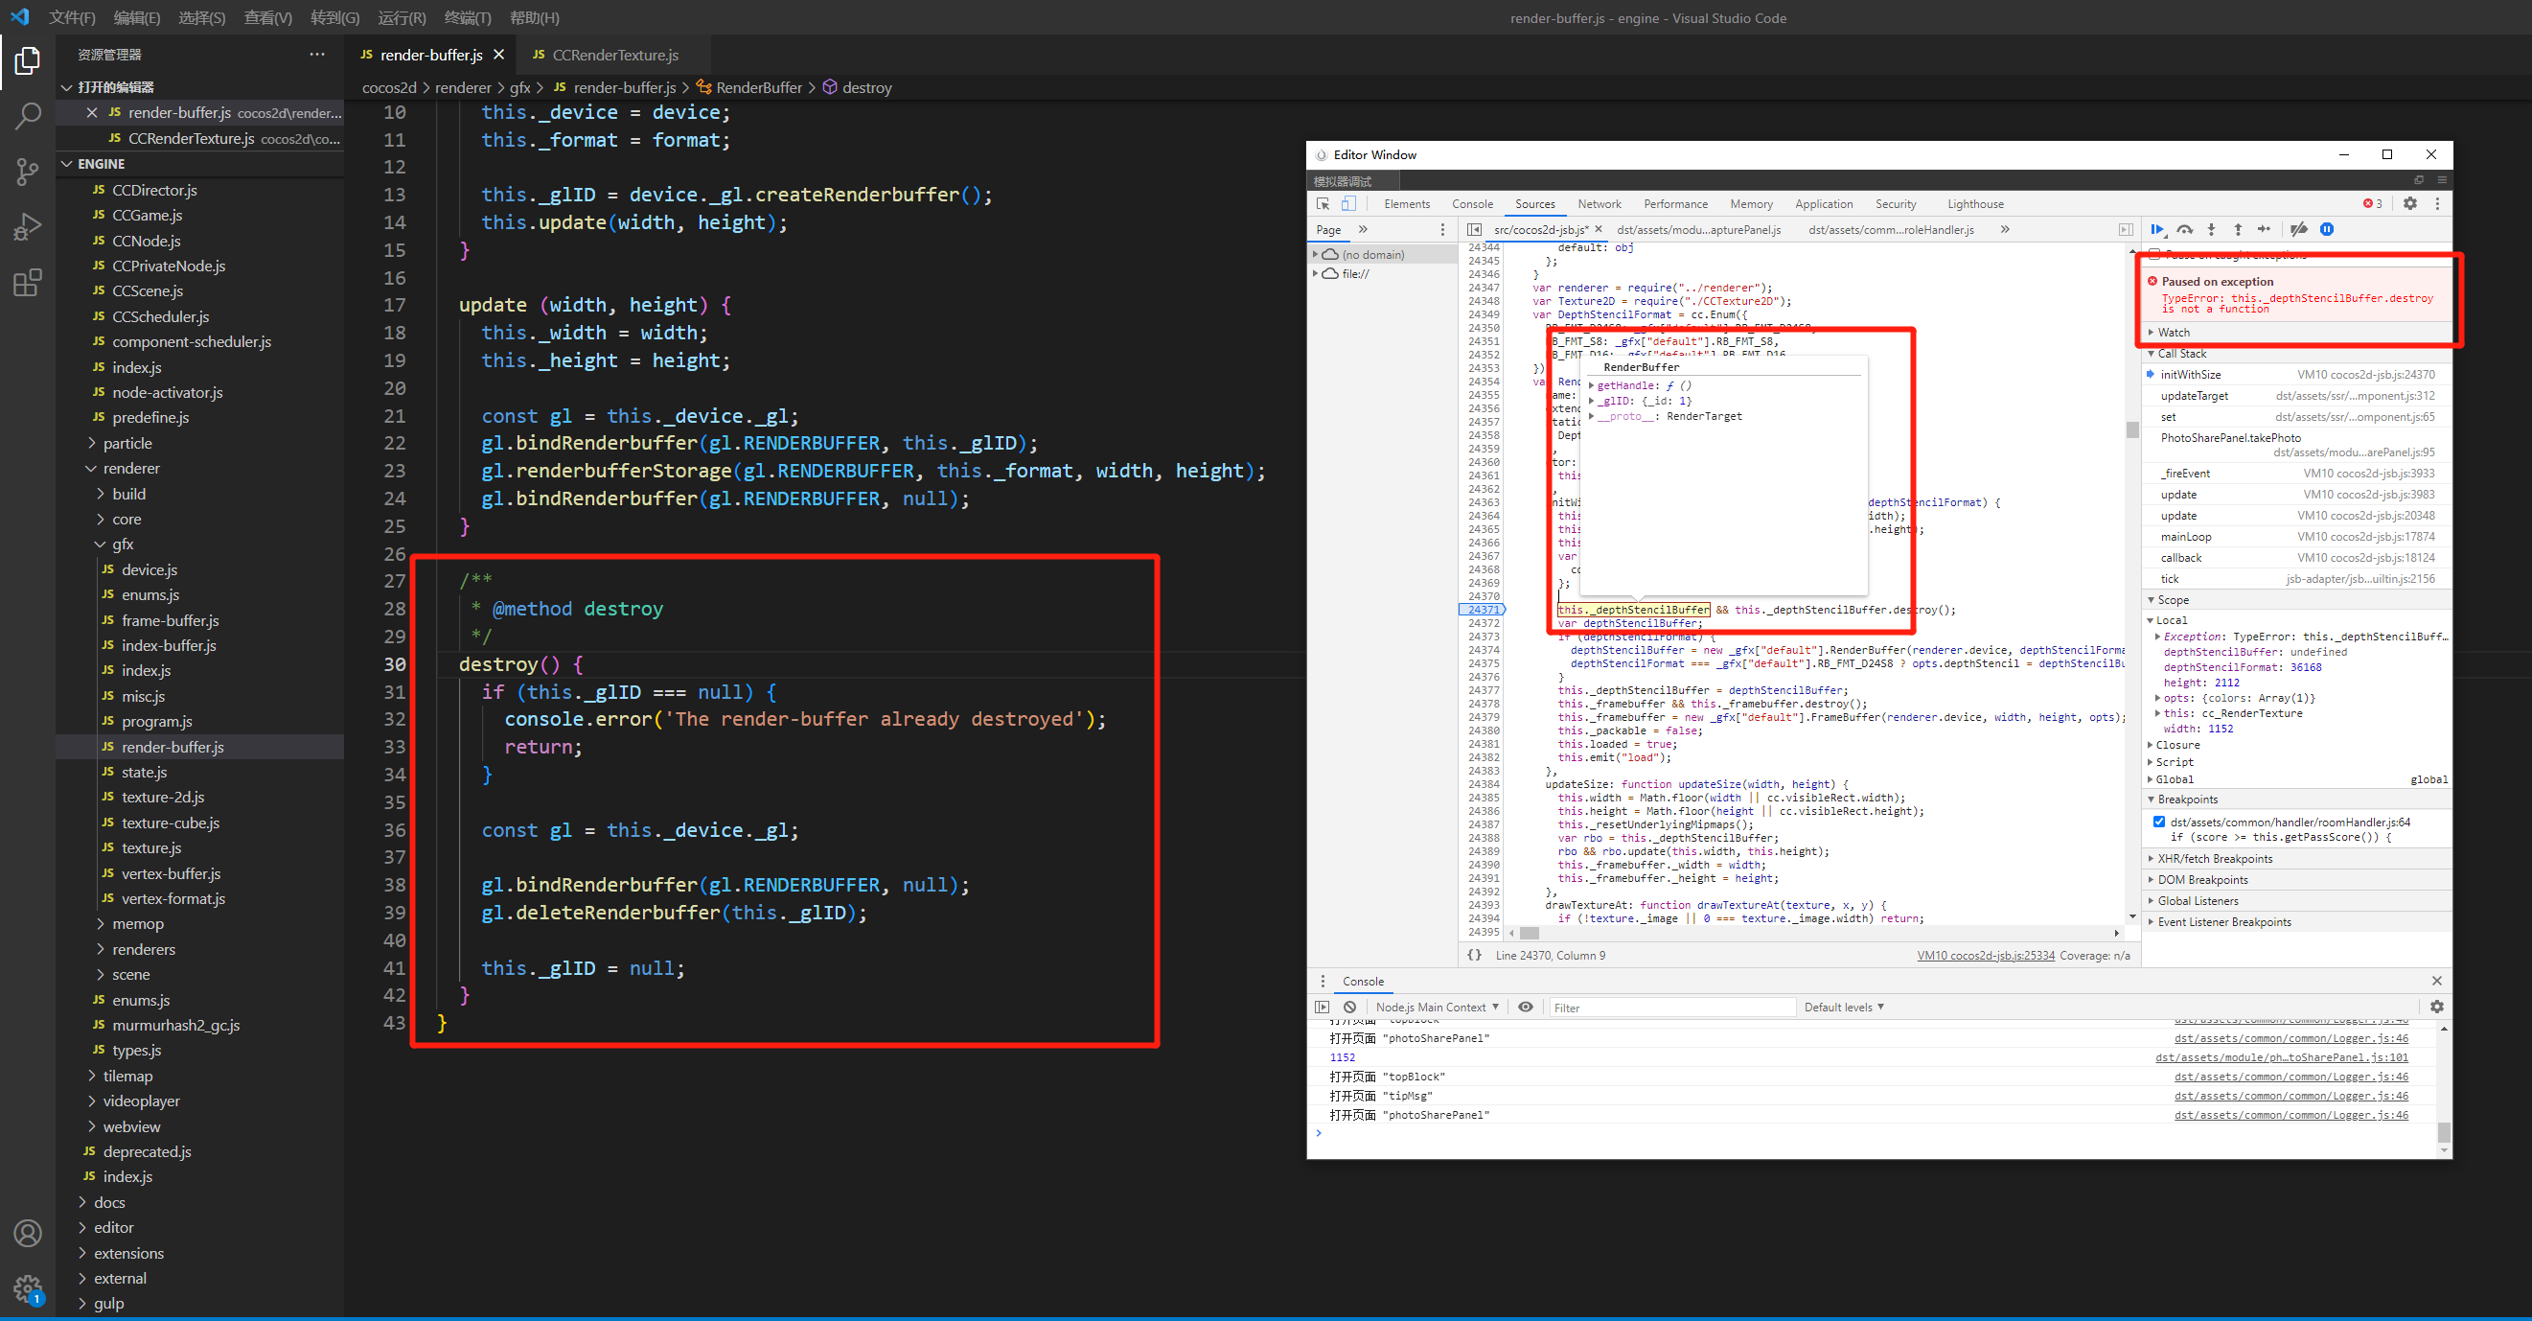This screenshot has height=1321, width=2532.
Task: Step over next function call
Action: 2184,229
